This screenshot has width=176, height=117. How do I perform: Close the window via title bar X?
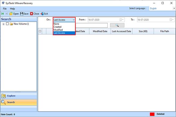(x=171, y=3)
